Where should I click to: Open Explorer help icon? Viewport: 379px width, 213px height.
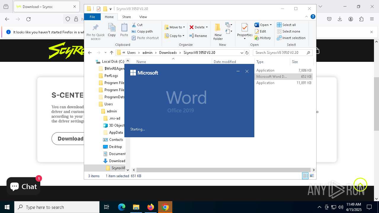(x=313, y=17)
